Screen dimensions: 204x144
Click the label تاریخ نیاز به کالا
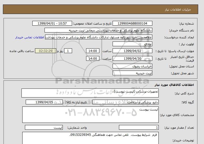(76, 102)
